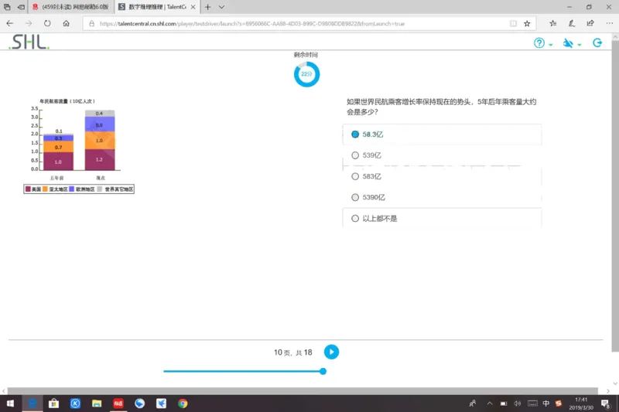Add page to favorites star icon
619x412 pixels.
point(527,24)
